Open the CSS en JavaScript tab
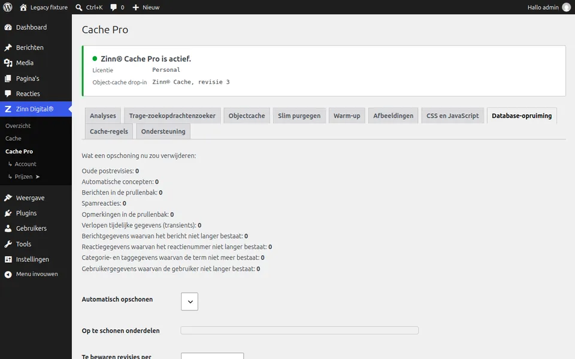Viewport: 575px width, 359px height. point(453,115)
